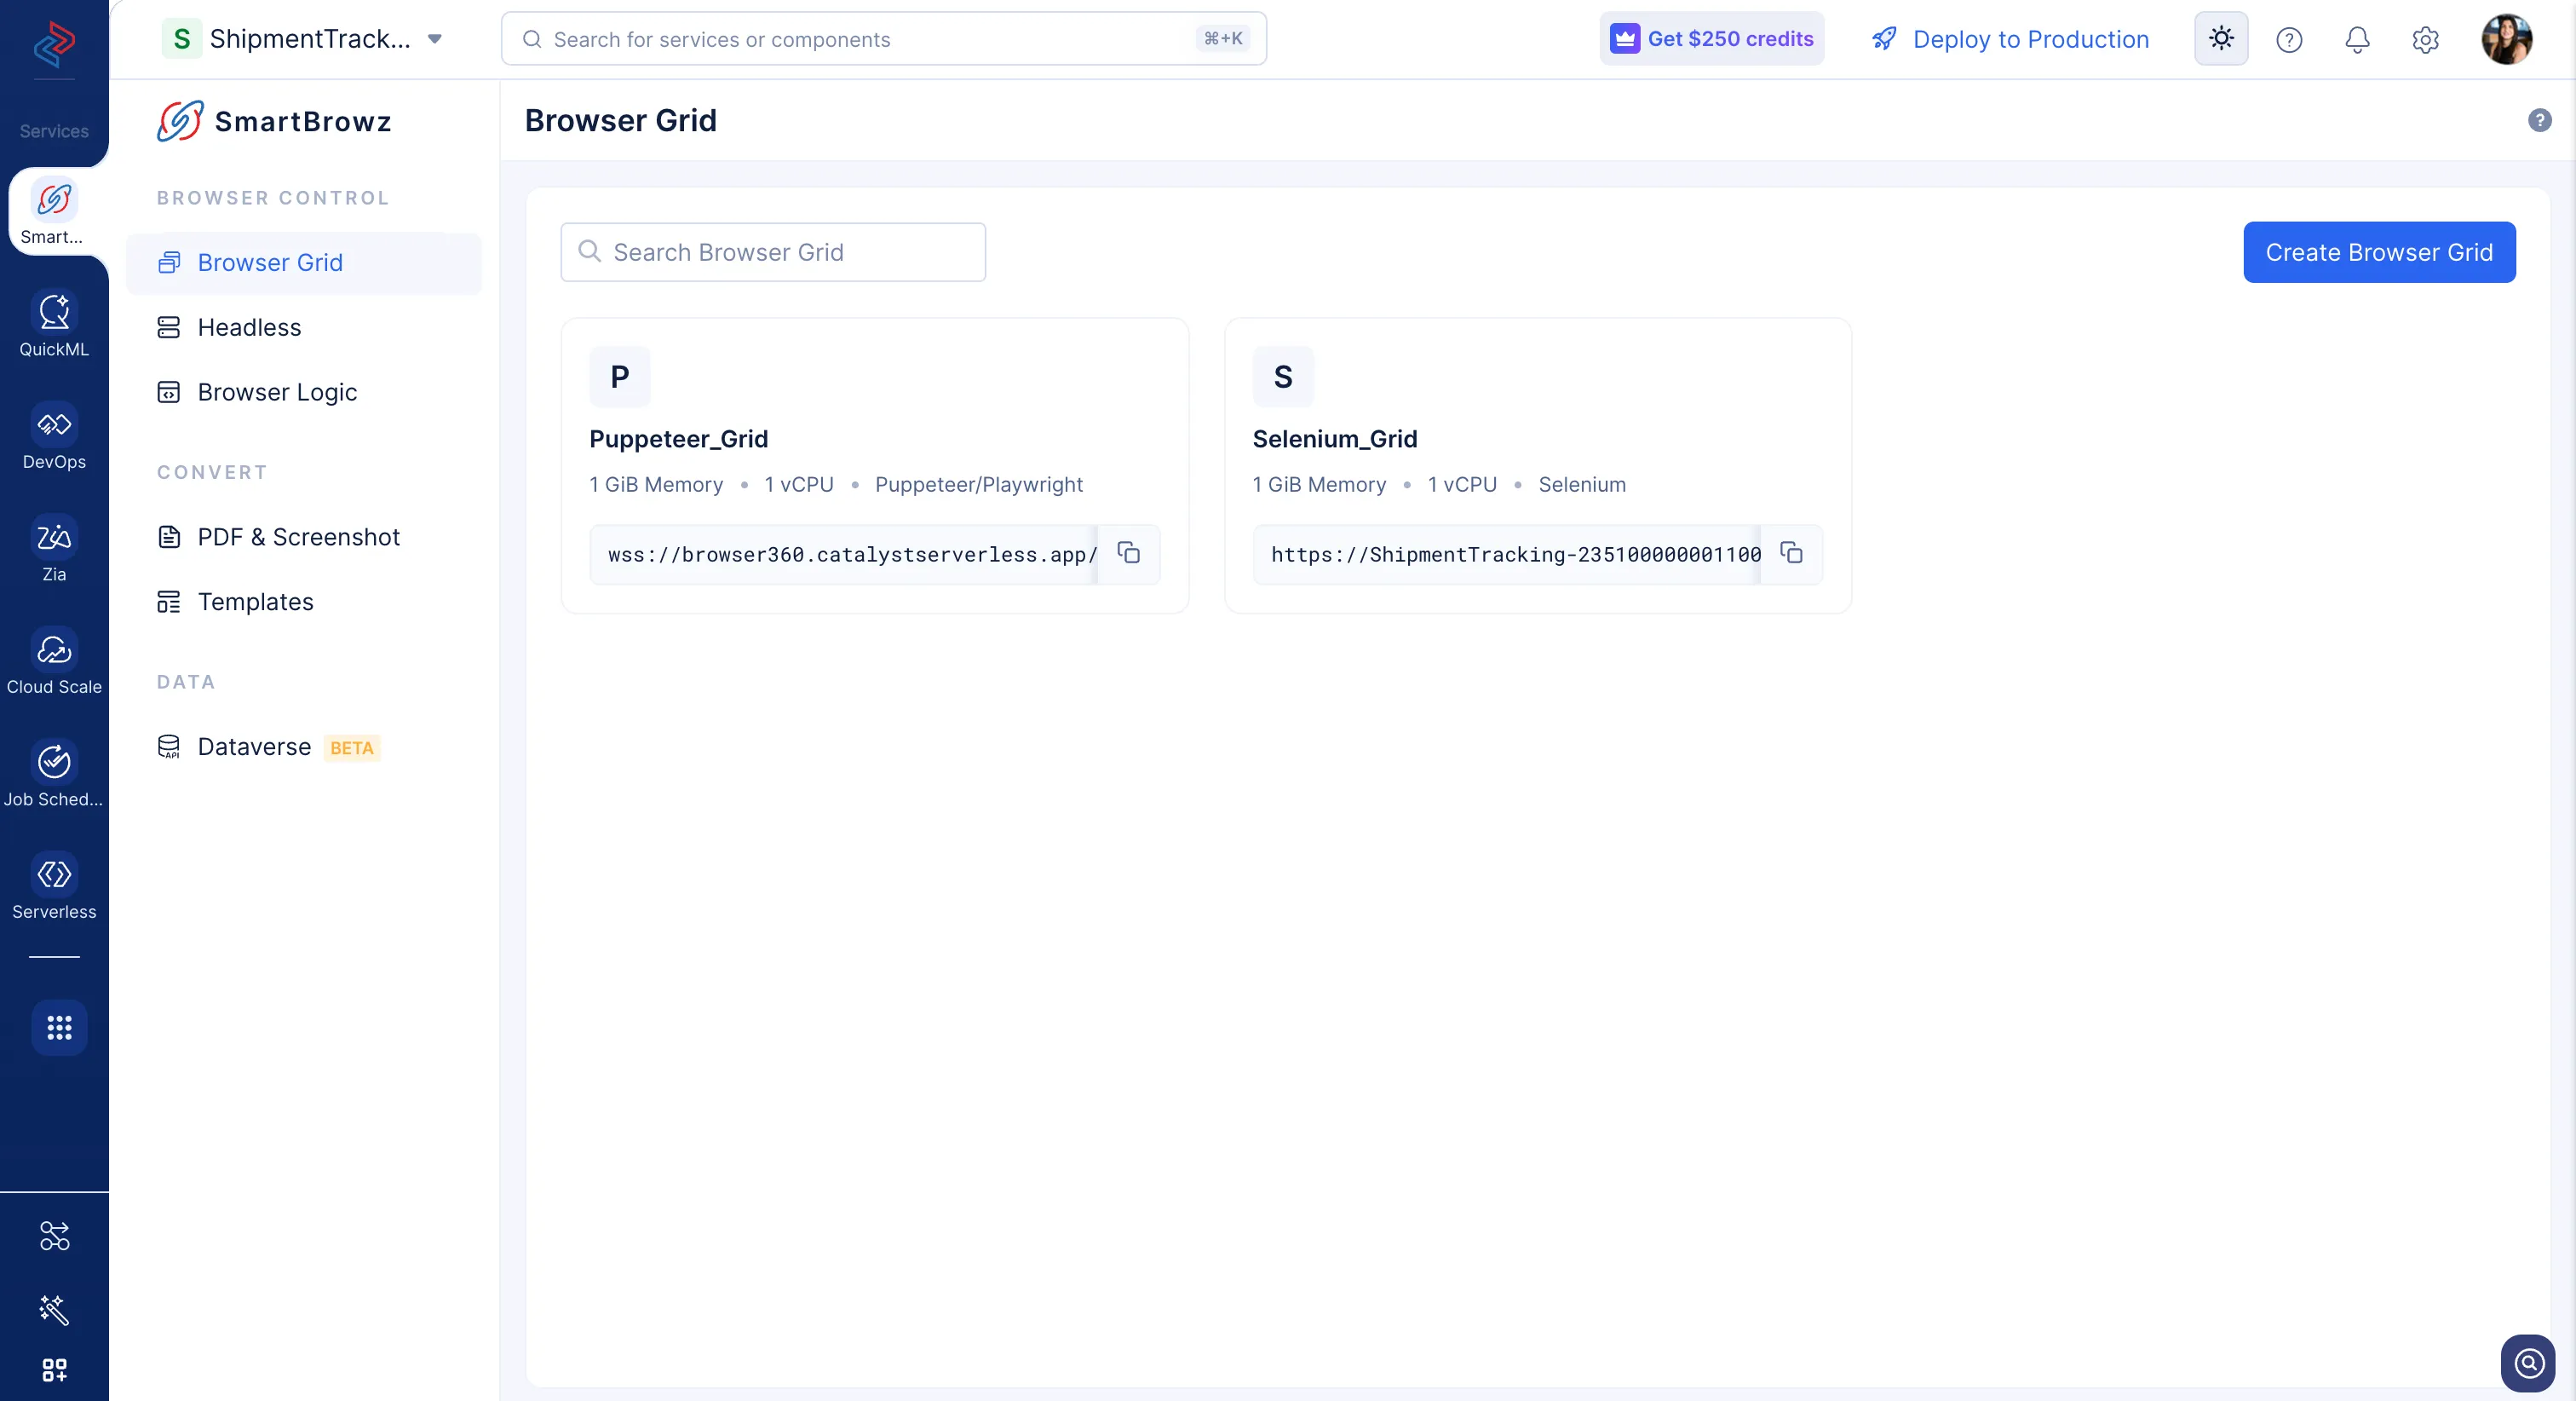Copy the Selenium_Grid endpoint URL
The height and width of the screenshot is (1401, 2576).
tap(1791, 553)
